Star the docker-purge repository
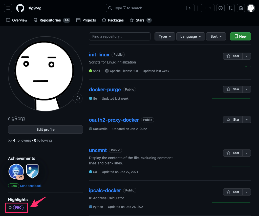This screenshot has width=259, height=216. [x=233, y=89]
